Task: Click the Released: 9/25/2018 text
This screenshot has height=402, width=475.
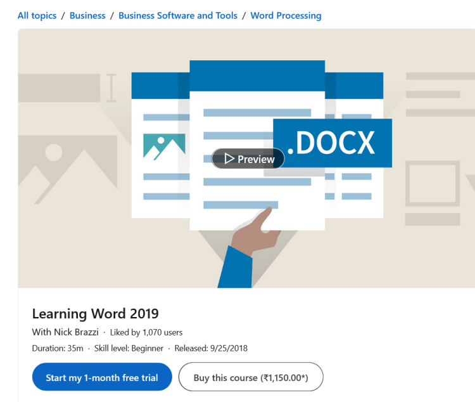Action: (211, 348)
